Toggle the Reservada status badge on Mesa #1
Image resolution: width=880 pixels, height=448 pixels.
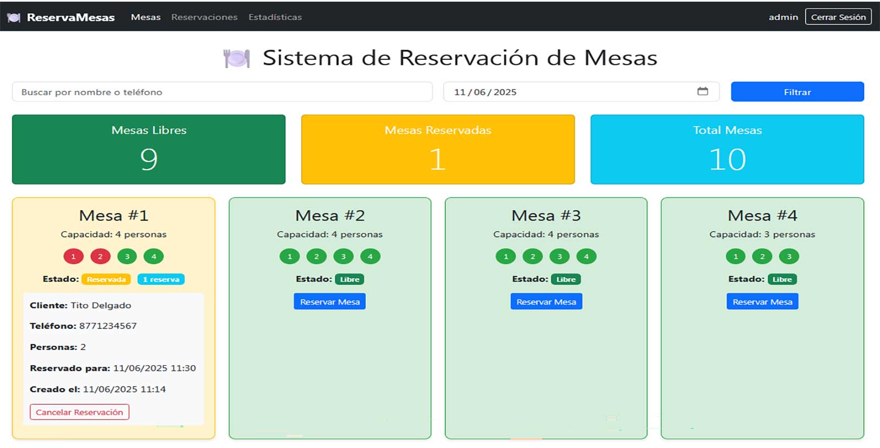tap(106, 279)
